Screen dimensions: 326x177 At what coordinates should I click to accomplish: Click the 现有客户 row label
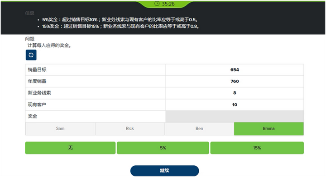37,104
